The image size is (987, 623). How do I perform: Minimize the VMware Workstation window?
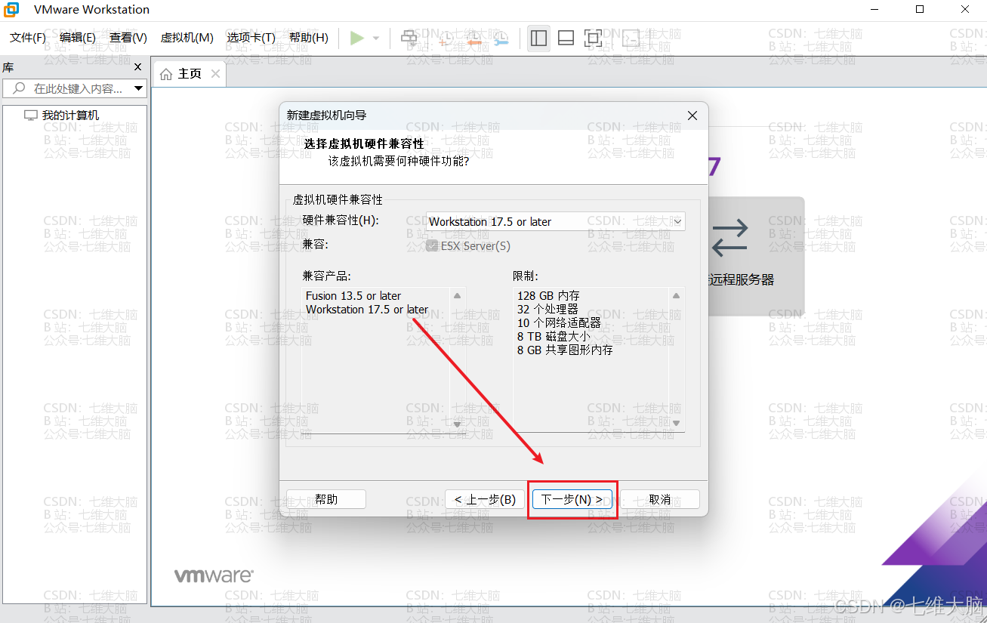click(874, 10)
